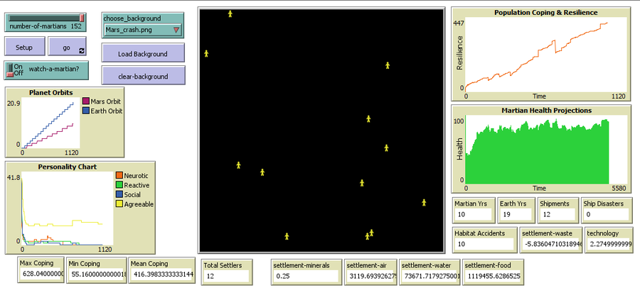The image size is (640, 295).
Task: Click the Earth Orbit legend label
Action: click(106, 111)
